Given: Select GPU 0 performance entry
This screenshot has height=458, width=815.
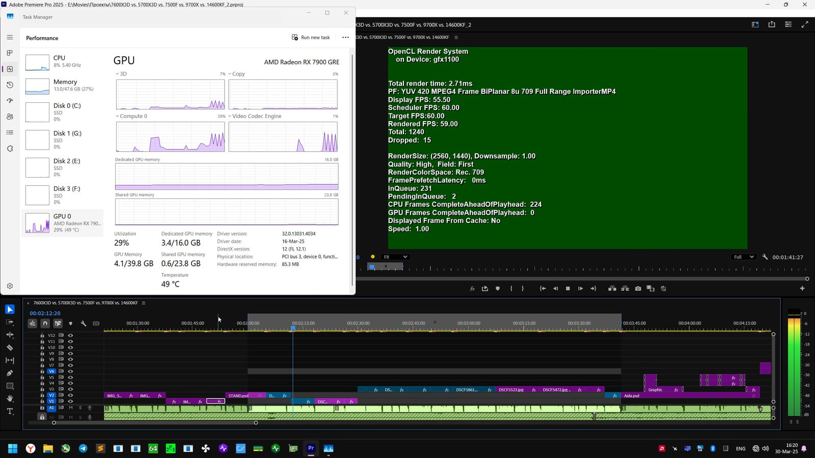Looking at the screenshot, I should (63, 223).
